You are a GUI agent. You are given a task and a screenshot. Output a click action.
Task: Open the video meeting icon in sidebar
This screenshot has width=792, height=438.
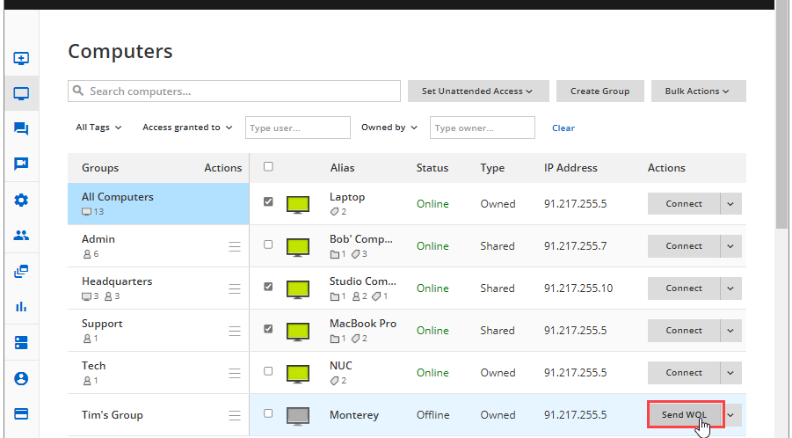tap(21, 164)
